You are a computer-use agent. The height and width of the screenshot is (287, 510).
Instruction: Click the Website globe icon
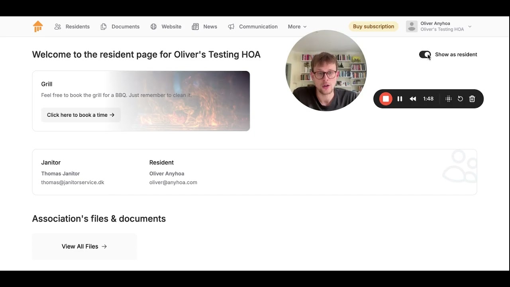coord(153,27)
